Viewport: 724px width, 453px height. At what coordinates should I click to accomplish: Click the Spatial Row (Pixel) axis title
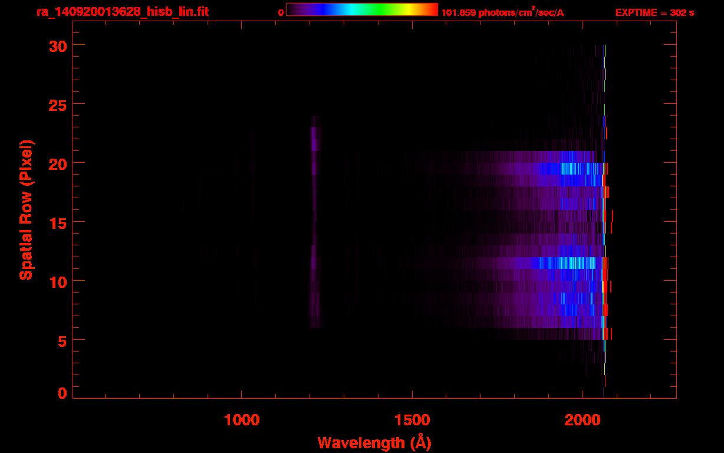point(26,210)
